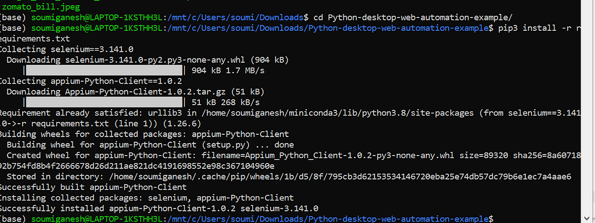Click the last empty shell prompt line
The height and width of the screenshot is (223, 595).
click(x=246, y=219)
